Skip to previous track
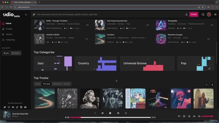Image resolution: width=219 pixels, height=123 pixels. [x=102, y=113]
